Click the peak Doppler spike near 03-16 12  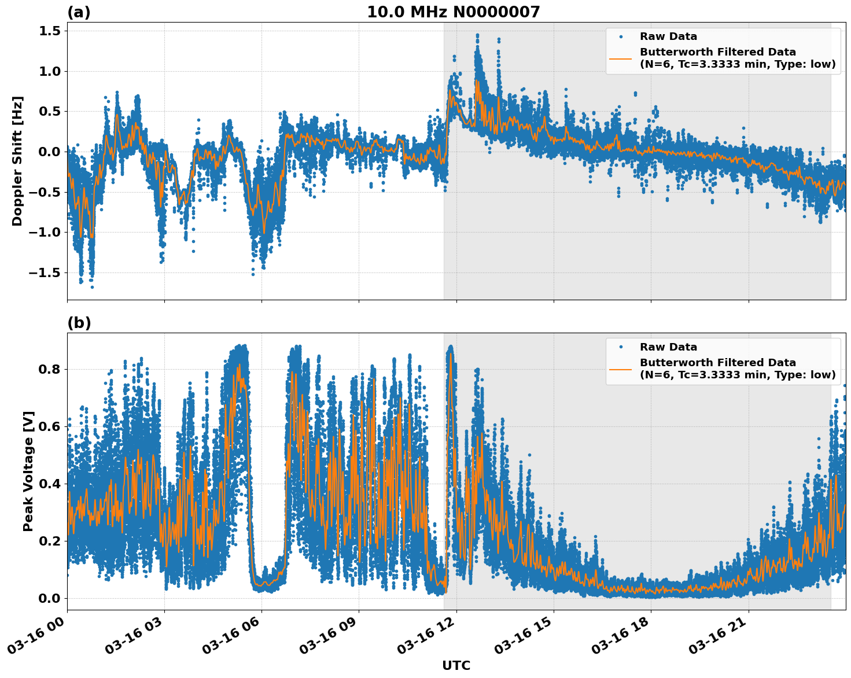476,35
